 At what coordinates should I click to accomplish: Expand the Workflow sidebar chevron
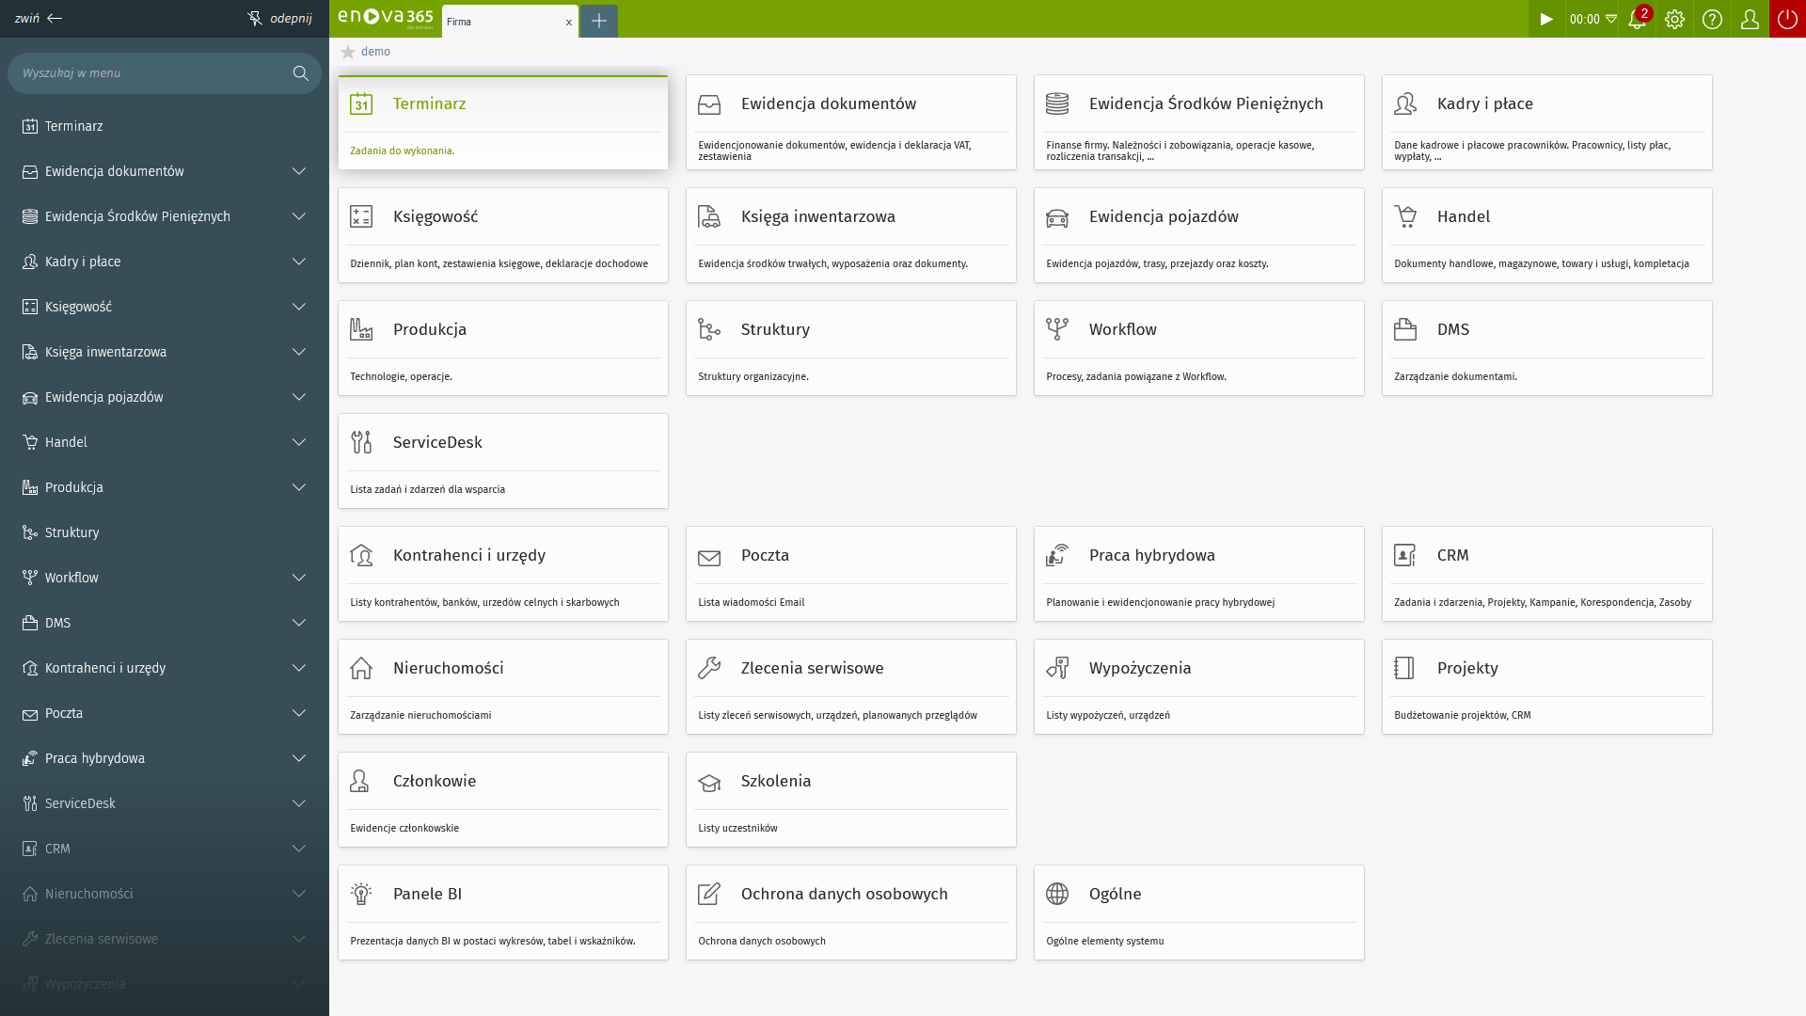pos(299,578)
